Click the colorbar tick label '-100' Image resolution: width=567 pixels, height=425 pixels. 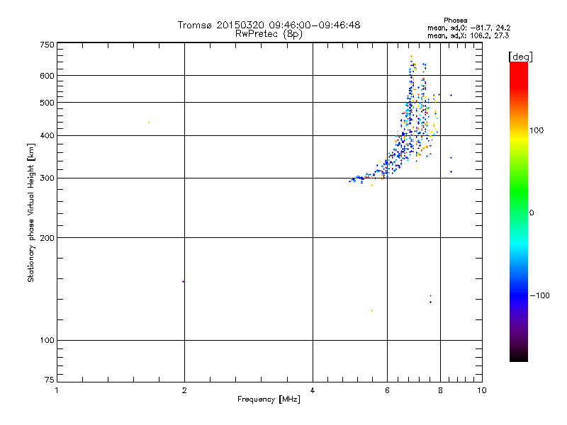click(539, 295)
